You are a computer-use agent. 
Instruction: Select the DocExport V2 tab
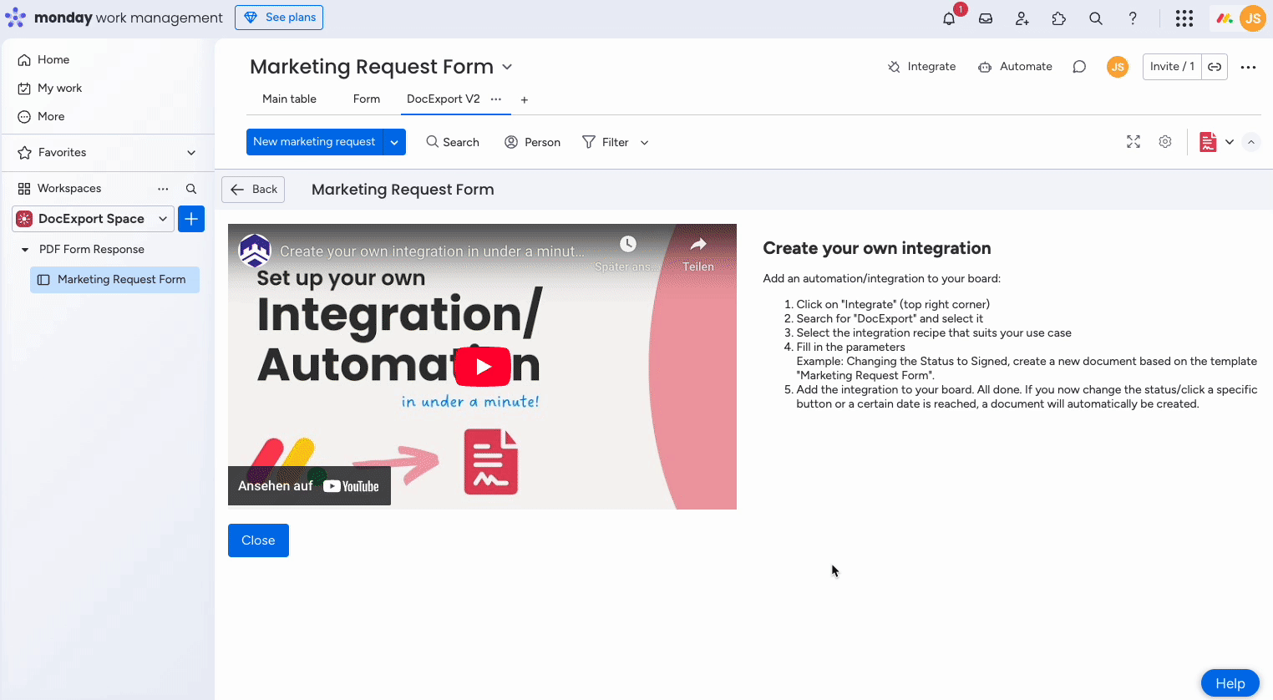(444, 99)
